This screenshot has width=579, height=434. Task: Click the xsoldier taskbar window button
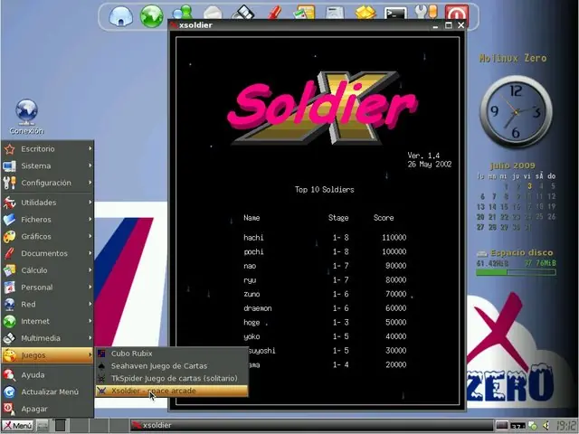click(311, 426)
